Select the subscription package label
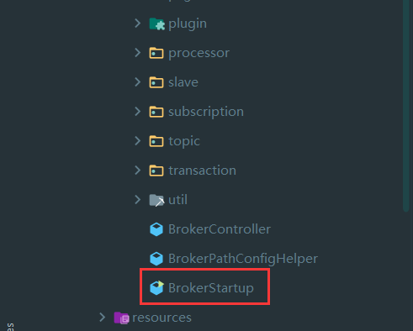Image resolution: width=413 pixels, height=331 pixels. point(206,112)
